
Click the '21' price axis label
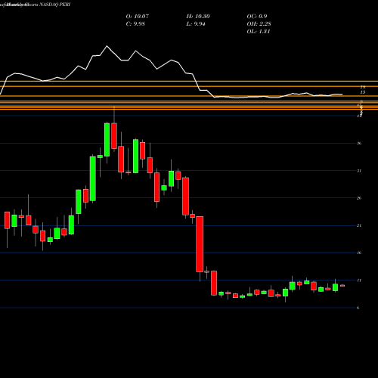pos(359,225)
